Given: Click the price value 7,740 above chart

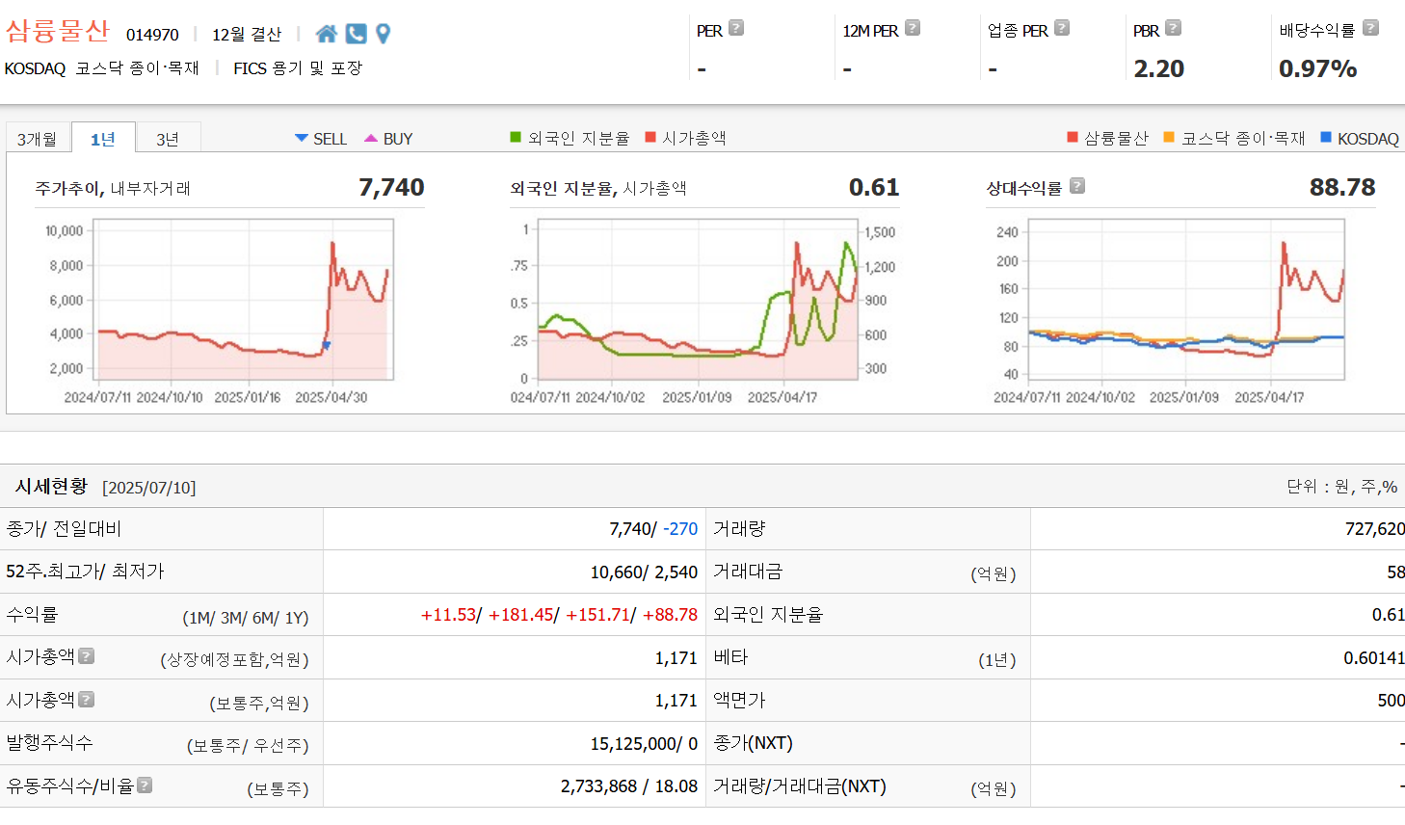Looking at the screenshot, I should tap(391, 187).
